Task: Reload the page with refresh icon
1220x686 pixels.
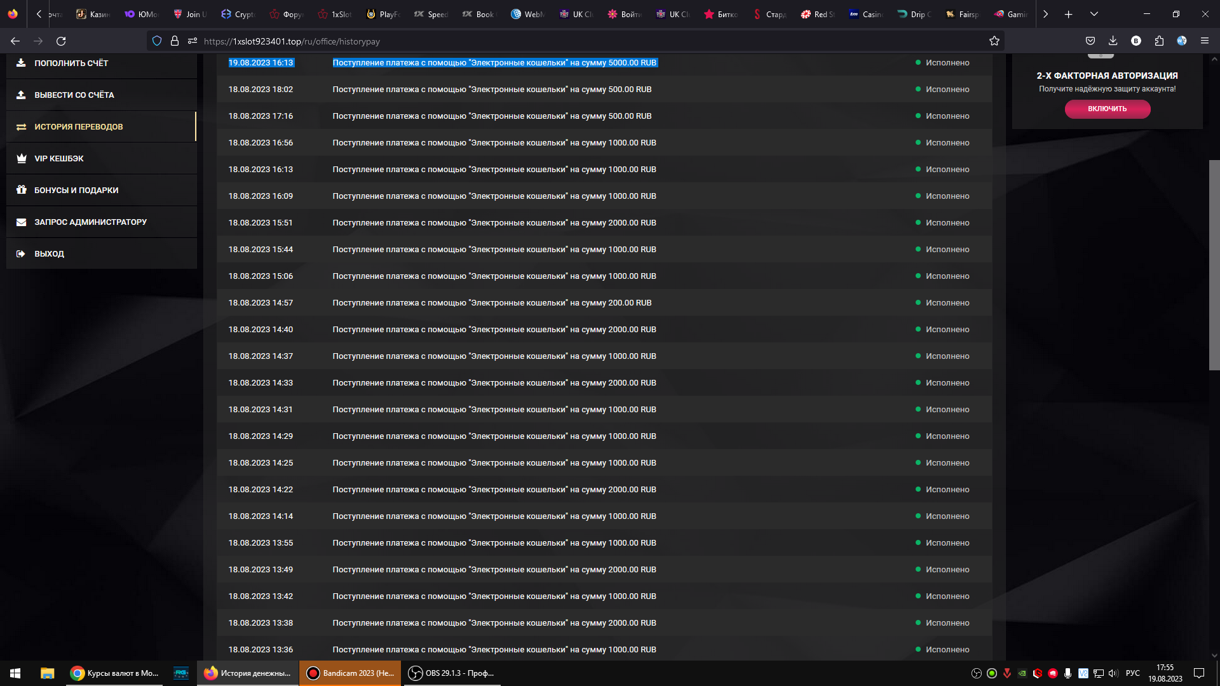Action: click(61, 41)
